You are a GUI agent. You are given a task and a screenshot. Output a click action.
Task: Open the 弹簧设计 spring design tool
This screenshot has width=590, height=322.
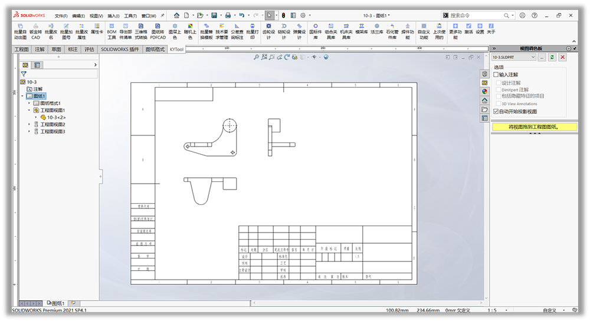point(299,31)
